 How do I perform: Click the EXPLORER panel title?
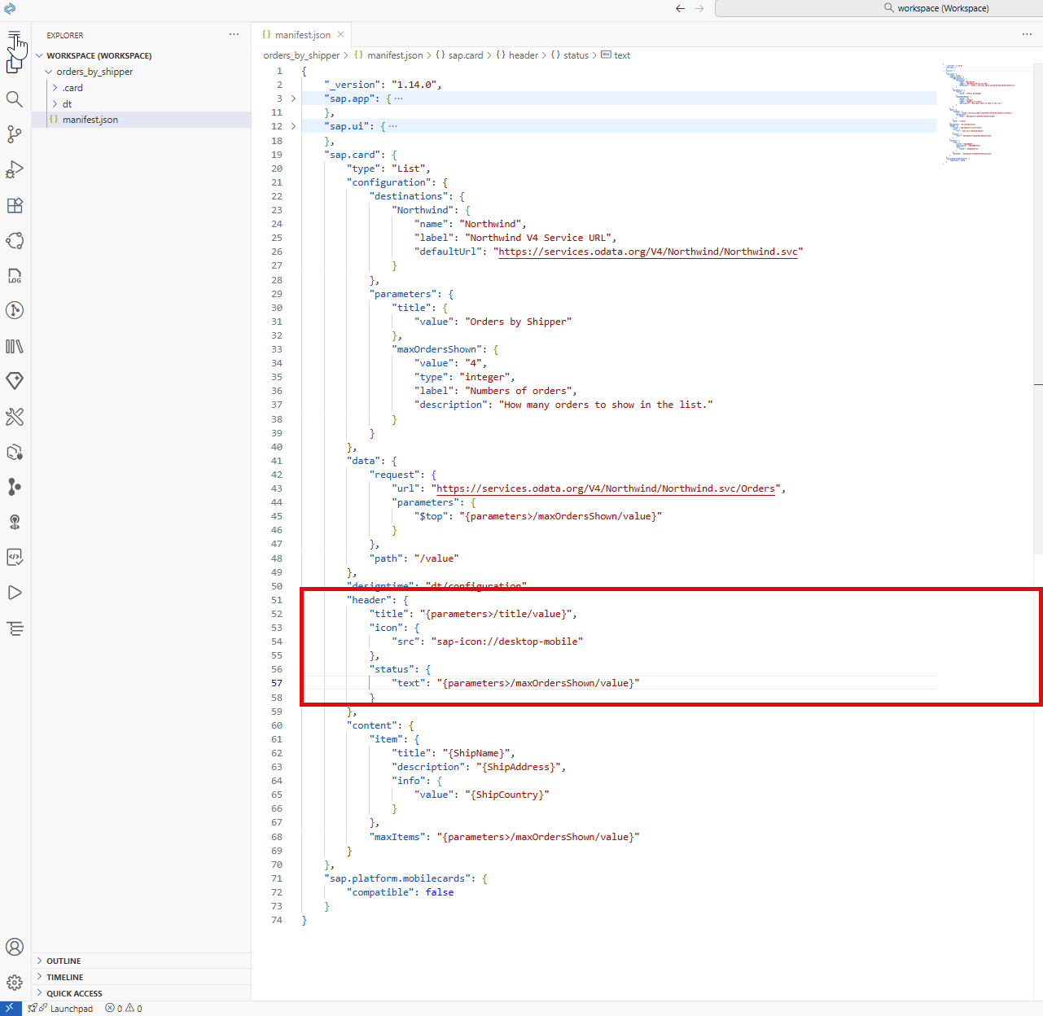(64, 36)
